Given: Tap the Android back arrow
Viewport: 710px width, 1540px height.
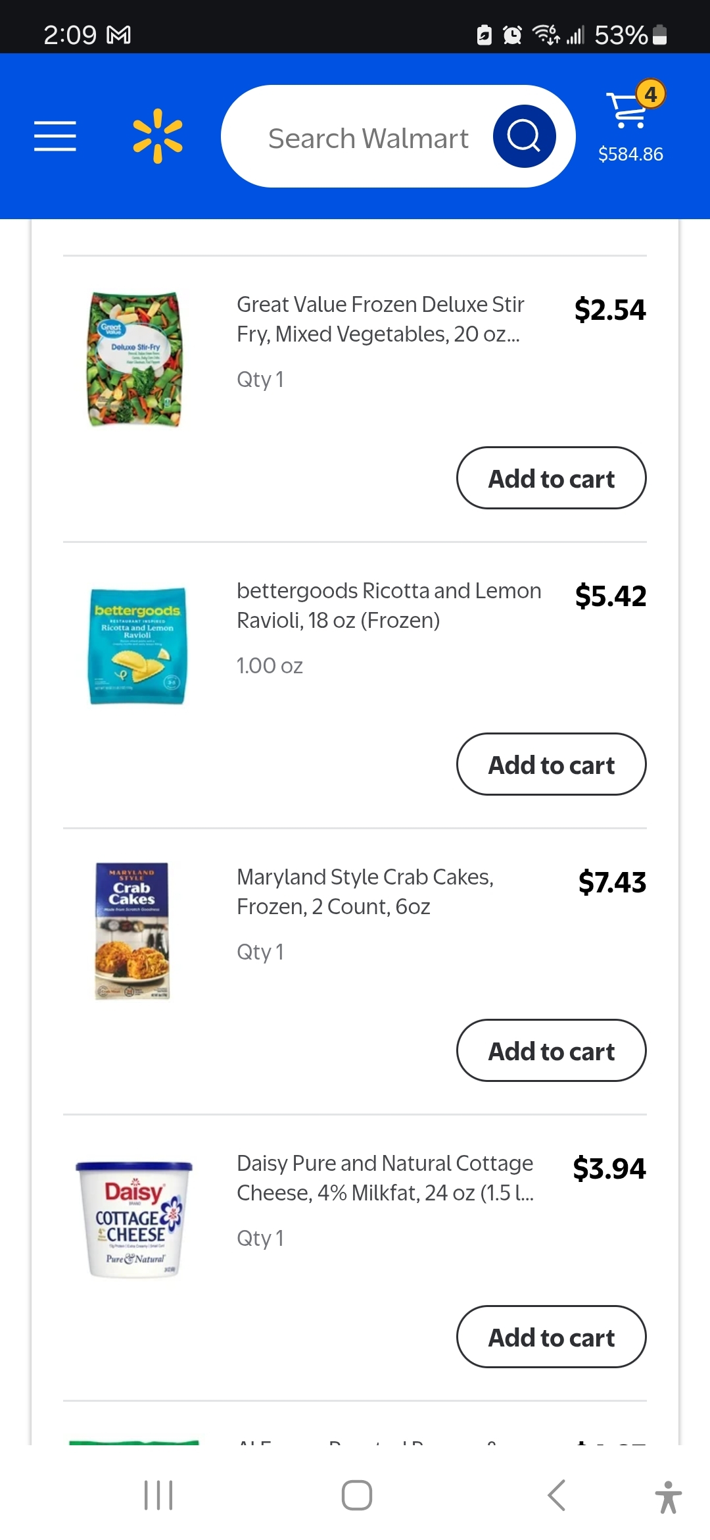Looking at the screenshot, I should 556,1495.
